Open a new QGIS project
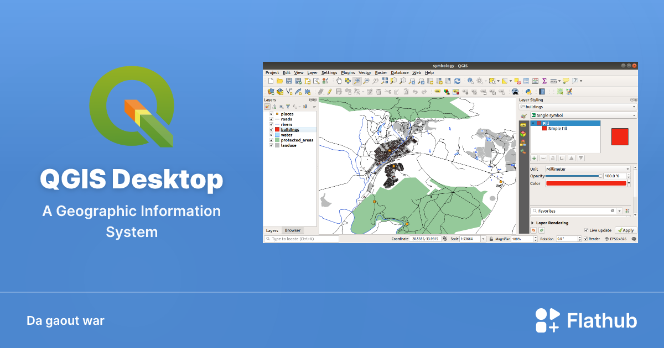 (x=270, y=81)
